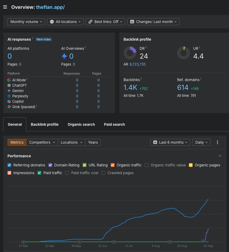Open Locations dropdown in chart toolbar

pos(71,142)
